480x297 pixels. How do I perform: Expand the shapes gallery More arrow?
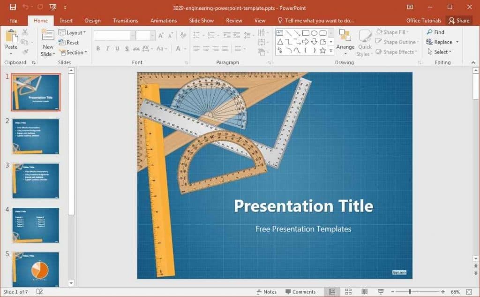pyautogui.click(x=331, y=51)
